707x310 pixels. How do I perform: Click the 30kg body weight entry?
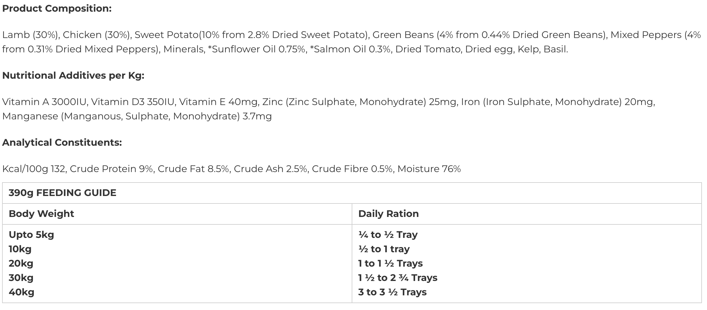click(x=21, y=278)
